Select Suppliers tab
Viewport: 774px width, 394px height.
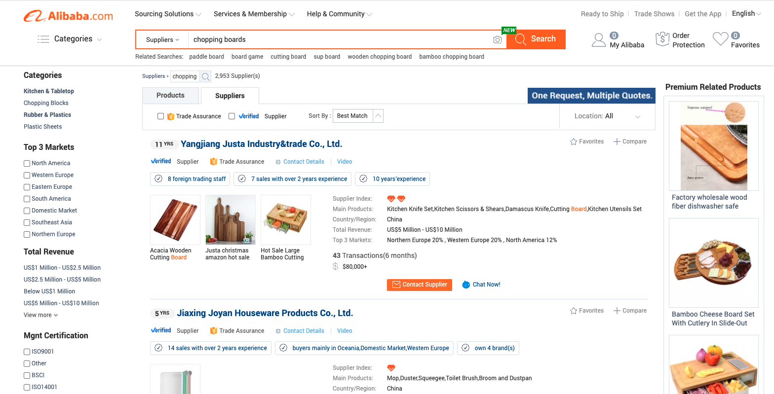coord(230,96)
